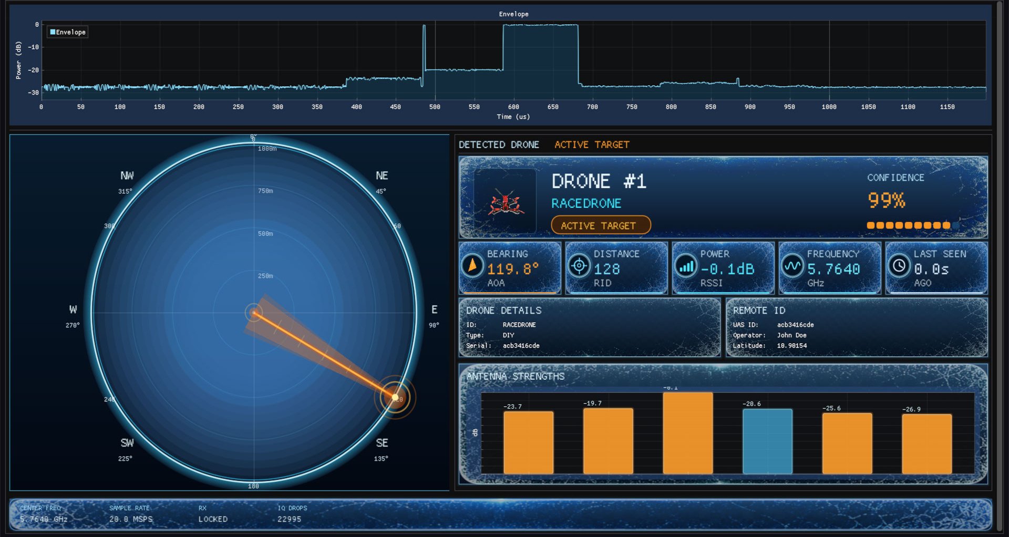Click the Type DIY entry
Image resolution: width=1009 pixels, height=537 pixels.
[x=490, y=335]
